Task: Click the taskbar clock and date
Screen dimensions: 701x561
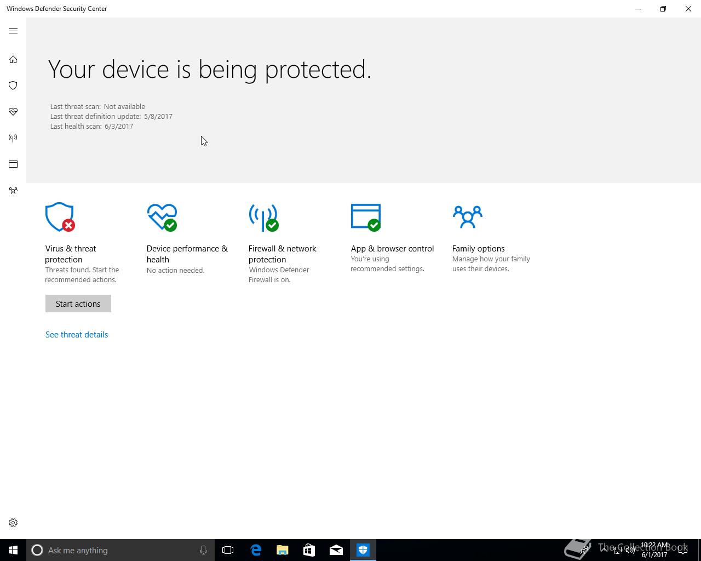Action: click(x=654, y=550)
